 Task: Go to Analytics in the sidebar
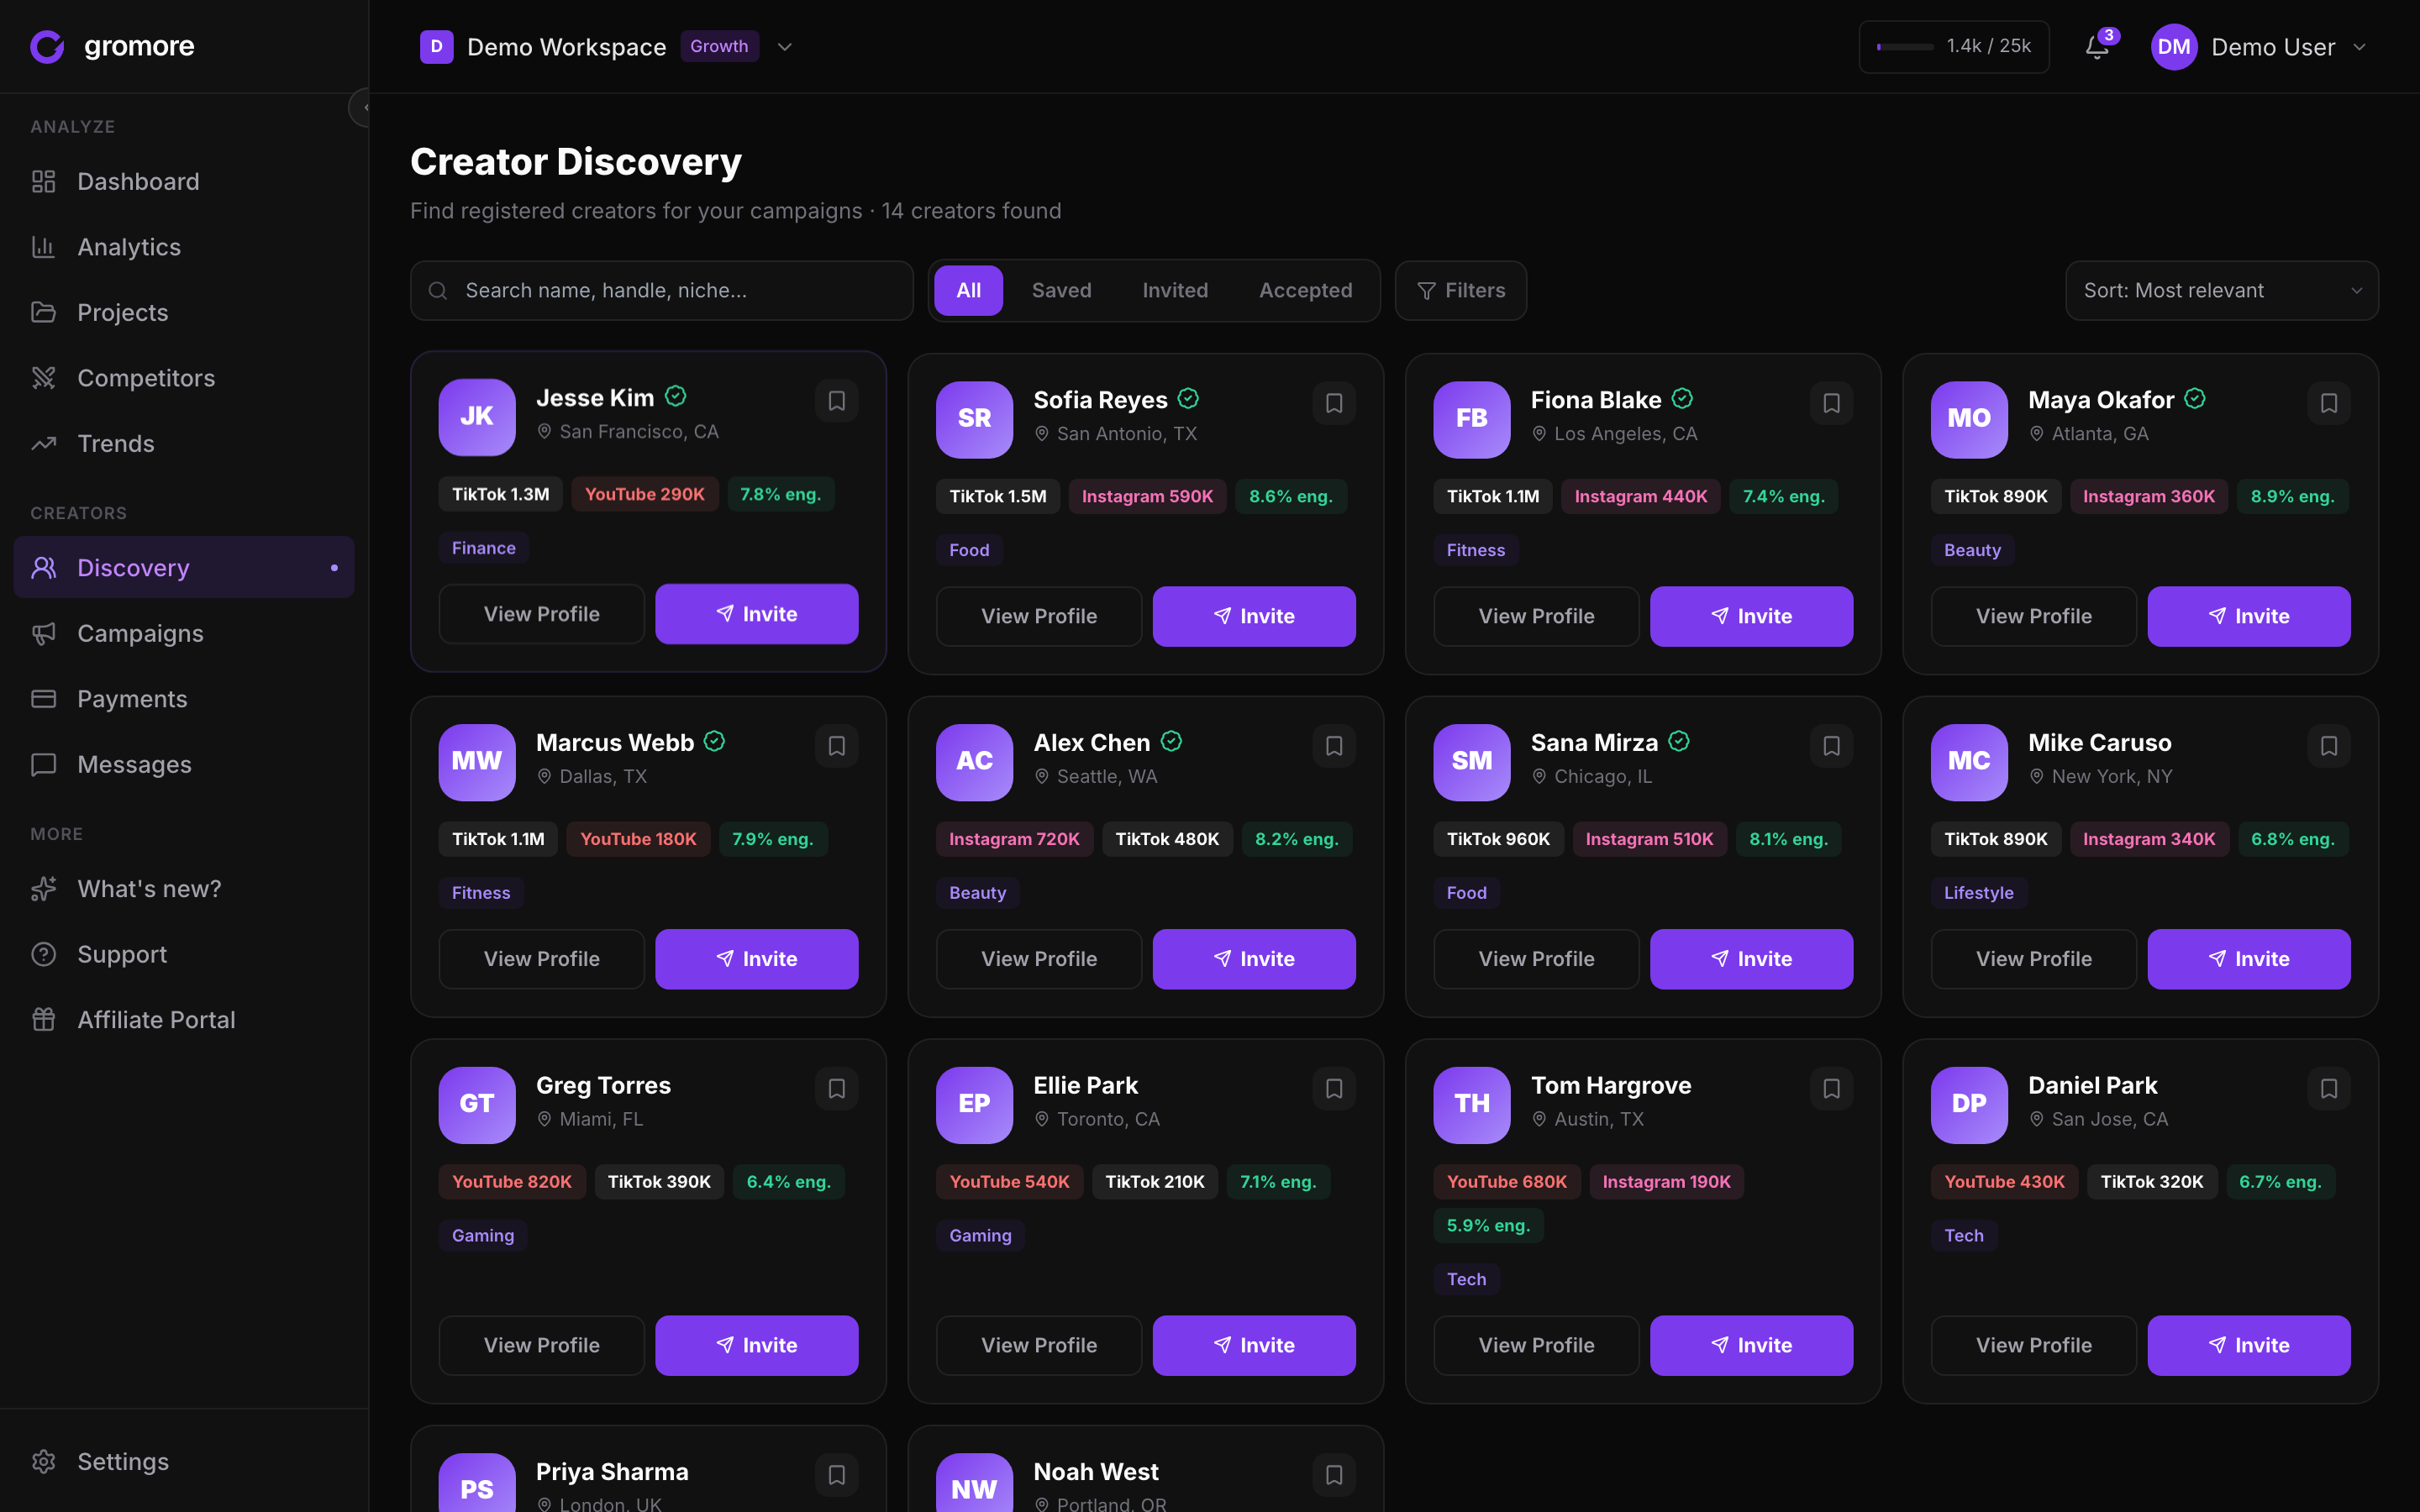coord(184,247)
